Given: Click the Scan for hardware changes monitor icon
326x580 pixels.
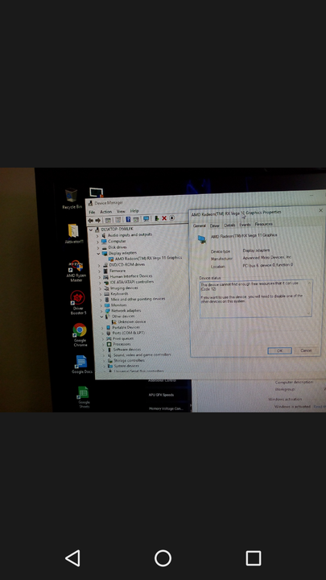Looking at the screenshot, I should pyautogui.click(x=146, y=219).
